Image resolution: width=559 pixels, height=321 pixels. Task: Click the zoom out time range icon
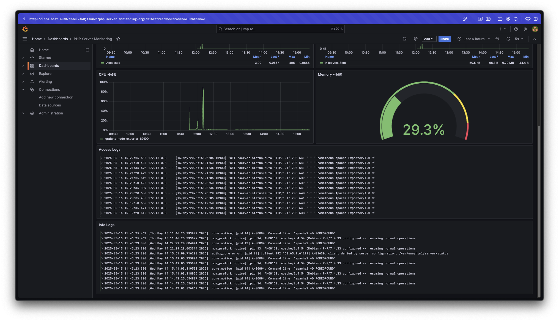pyautogui.click(x=497, y=39)
